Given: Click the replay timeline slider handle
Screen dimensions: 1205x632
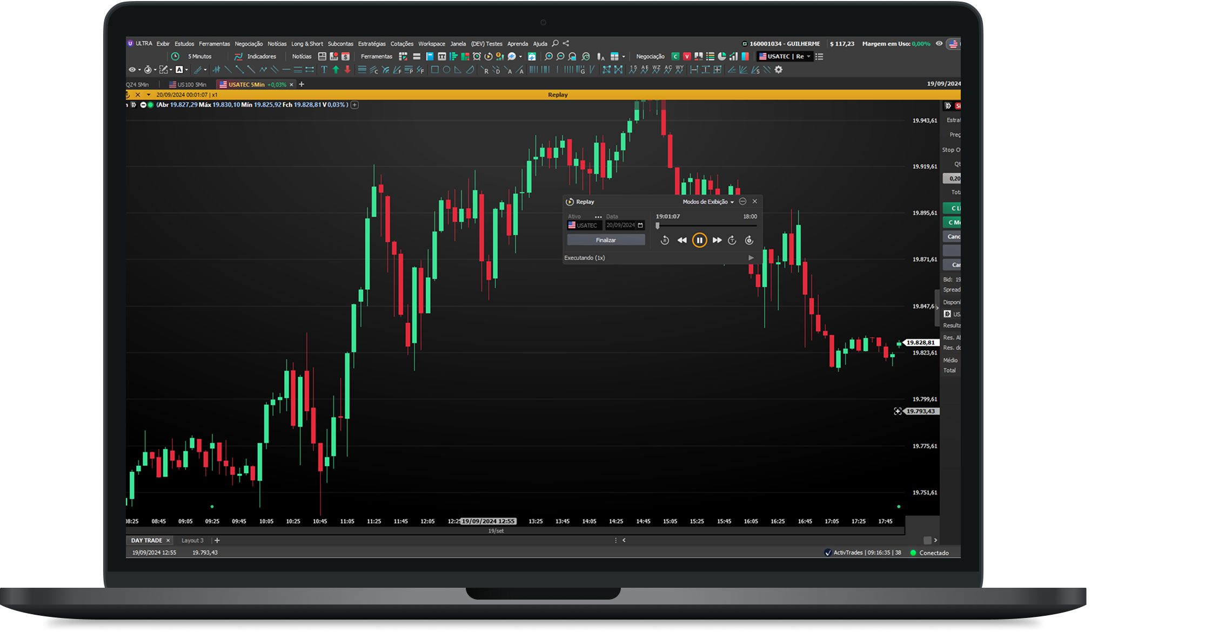Looking at the screenshot, I should click(x=658, y=226).
